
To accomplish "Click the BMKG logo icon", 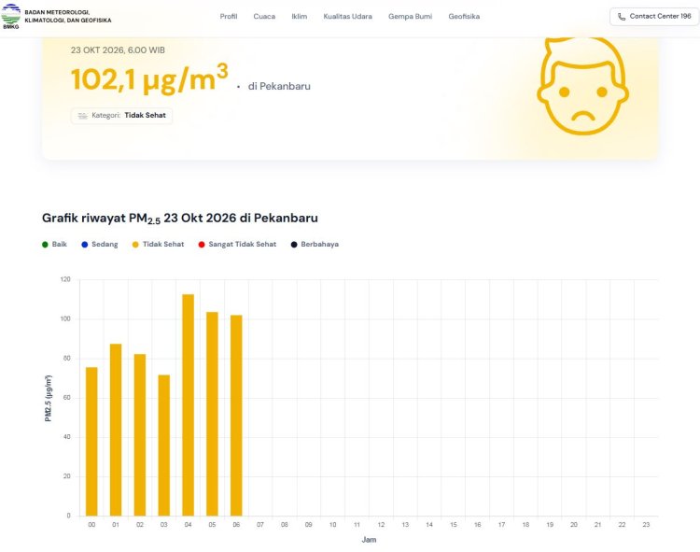I will tap(10, 16).
